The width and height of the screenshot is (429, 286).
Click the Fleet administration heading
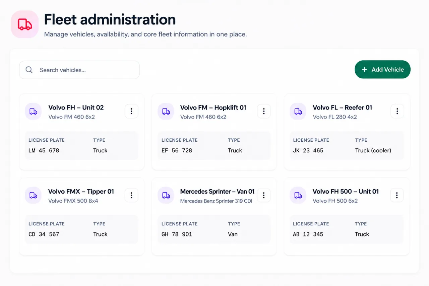click(110, 19)
